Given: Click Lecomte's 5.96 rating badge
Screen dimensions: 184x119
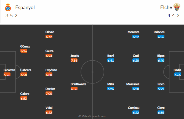Looking at the screenshot, I should [x=7, y=75].
